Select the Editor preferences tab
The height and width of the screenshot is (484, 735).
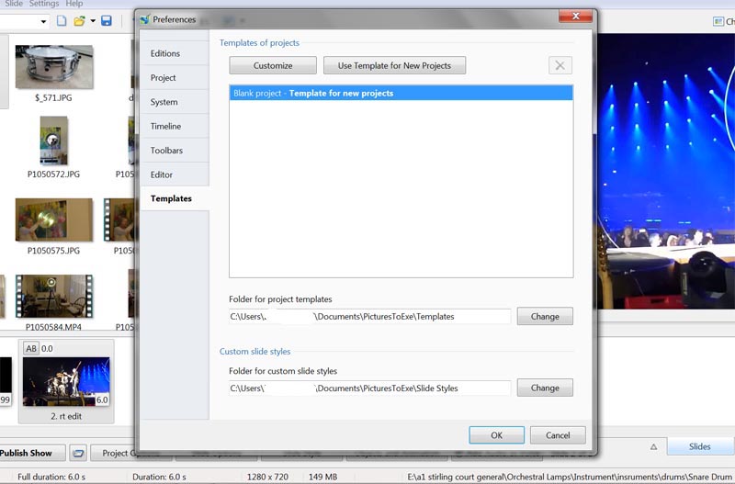click(x=162, y=174)
